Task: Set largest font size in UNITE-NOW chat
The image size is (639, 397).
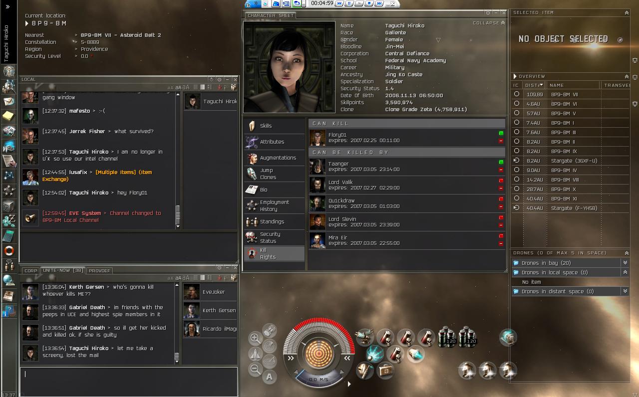Action: pyautogui.click(x=186, y=278)
